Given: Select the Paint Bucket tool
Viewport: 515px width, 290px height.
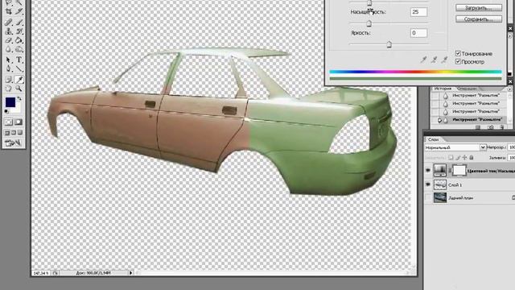Looking at the screenshot, I should 19,41.
